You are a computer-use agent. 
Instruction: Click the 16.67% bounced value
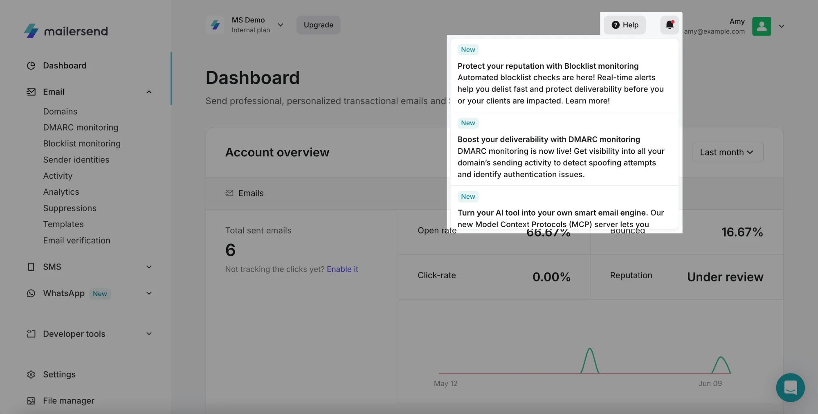point(742,232)
